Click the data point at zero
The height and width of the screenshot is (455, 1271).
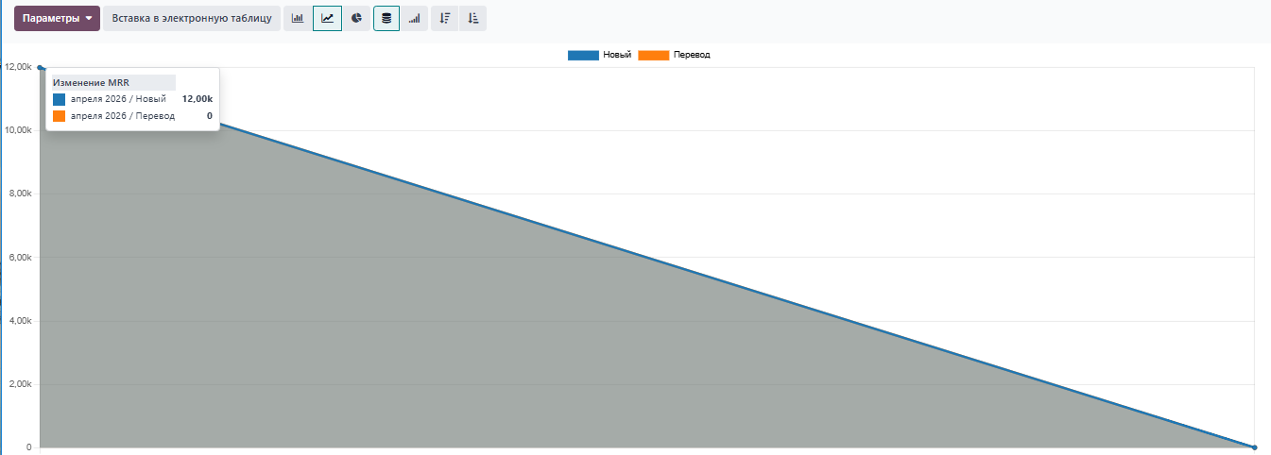[1254, 447]
